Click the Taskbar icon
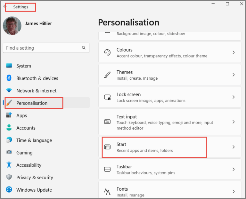246x199 pixels. tap(107, 169)
